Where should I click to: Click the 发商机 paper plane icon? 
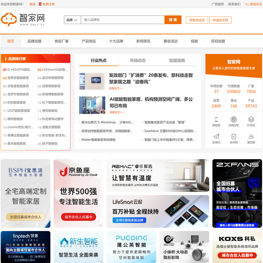[x=216, y=137]
